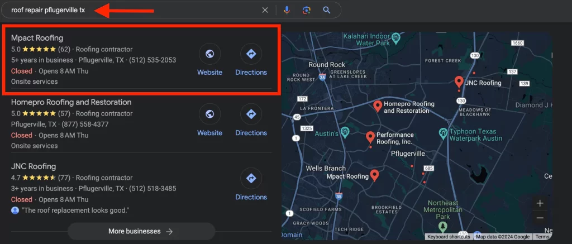Open Homepro Roofing and Restoration listing title
The width and height of the screenshot is (572, 244).
click(71, 102)
